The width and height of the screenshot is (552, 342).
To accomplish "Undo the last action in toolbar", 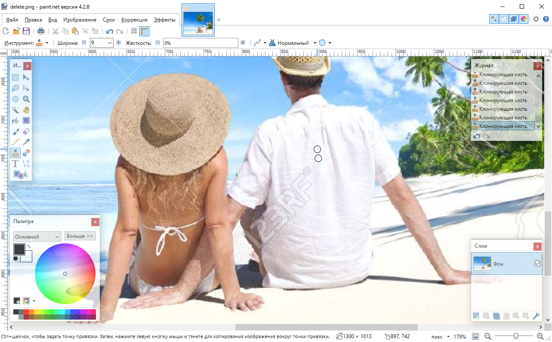I will click(x=110, y=31).
